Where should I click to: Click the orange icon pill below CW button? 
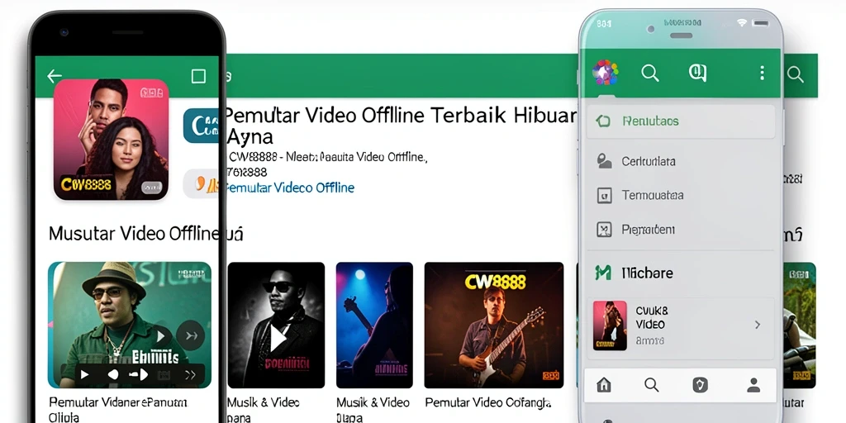(202, 183)
